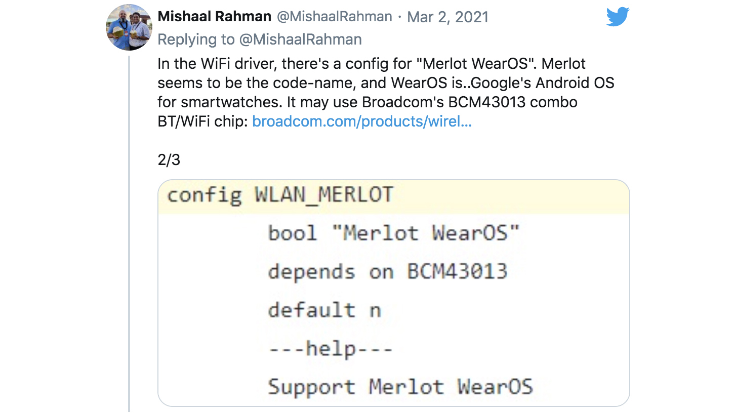Click the Twitter bird logo
This screenshot has height=413, width=734.
click(x=617, y=17)
